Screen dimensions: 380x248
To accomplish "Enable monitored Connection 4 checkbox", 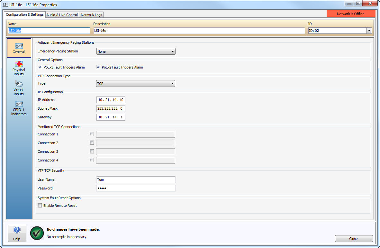I will click(92, 160).
